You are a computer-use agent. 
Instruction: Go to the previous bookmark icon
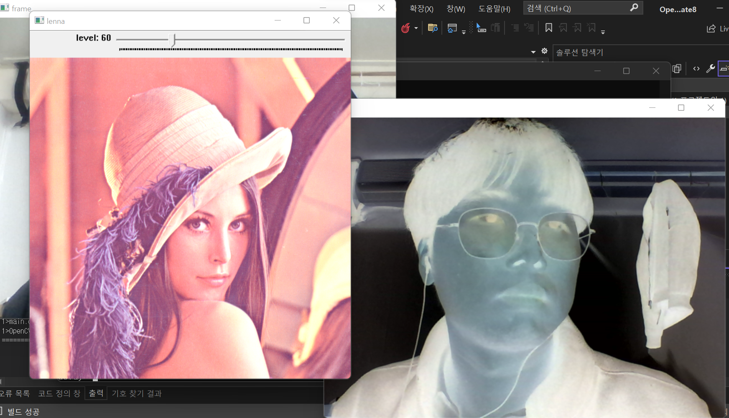pyautogui.click(x=563, y=28)
